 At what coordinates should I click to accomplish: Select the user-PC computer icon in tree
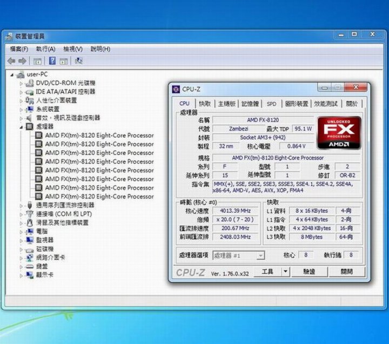[21, 75]
